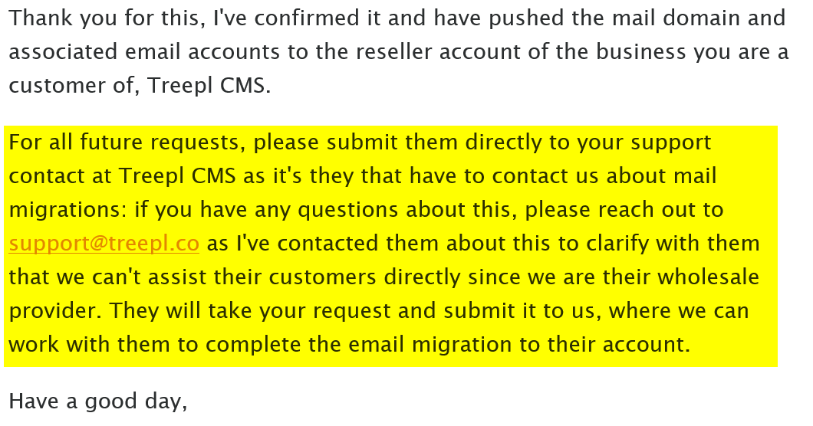This screenshot has width=813, height=426.
Task: Open the support@treepl.co email link
Action: click(x=104, y=244)
